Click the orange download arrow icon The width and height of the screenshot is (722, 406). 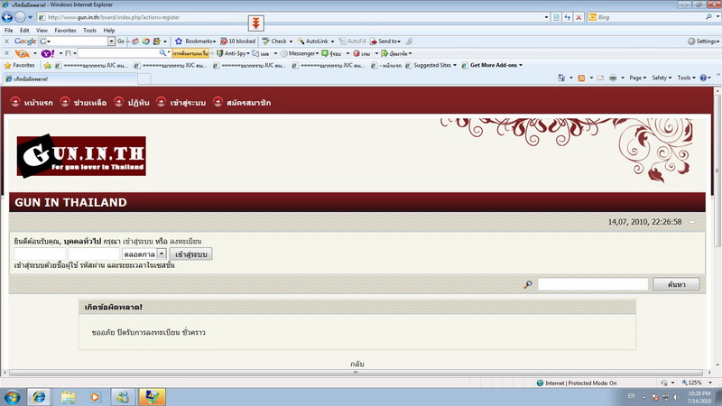[256, 22]
